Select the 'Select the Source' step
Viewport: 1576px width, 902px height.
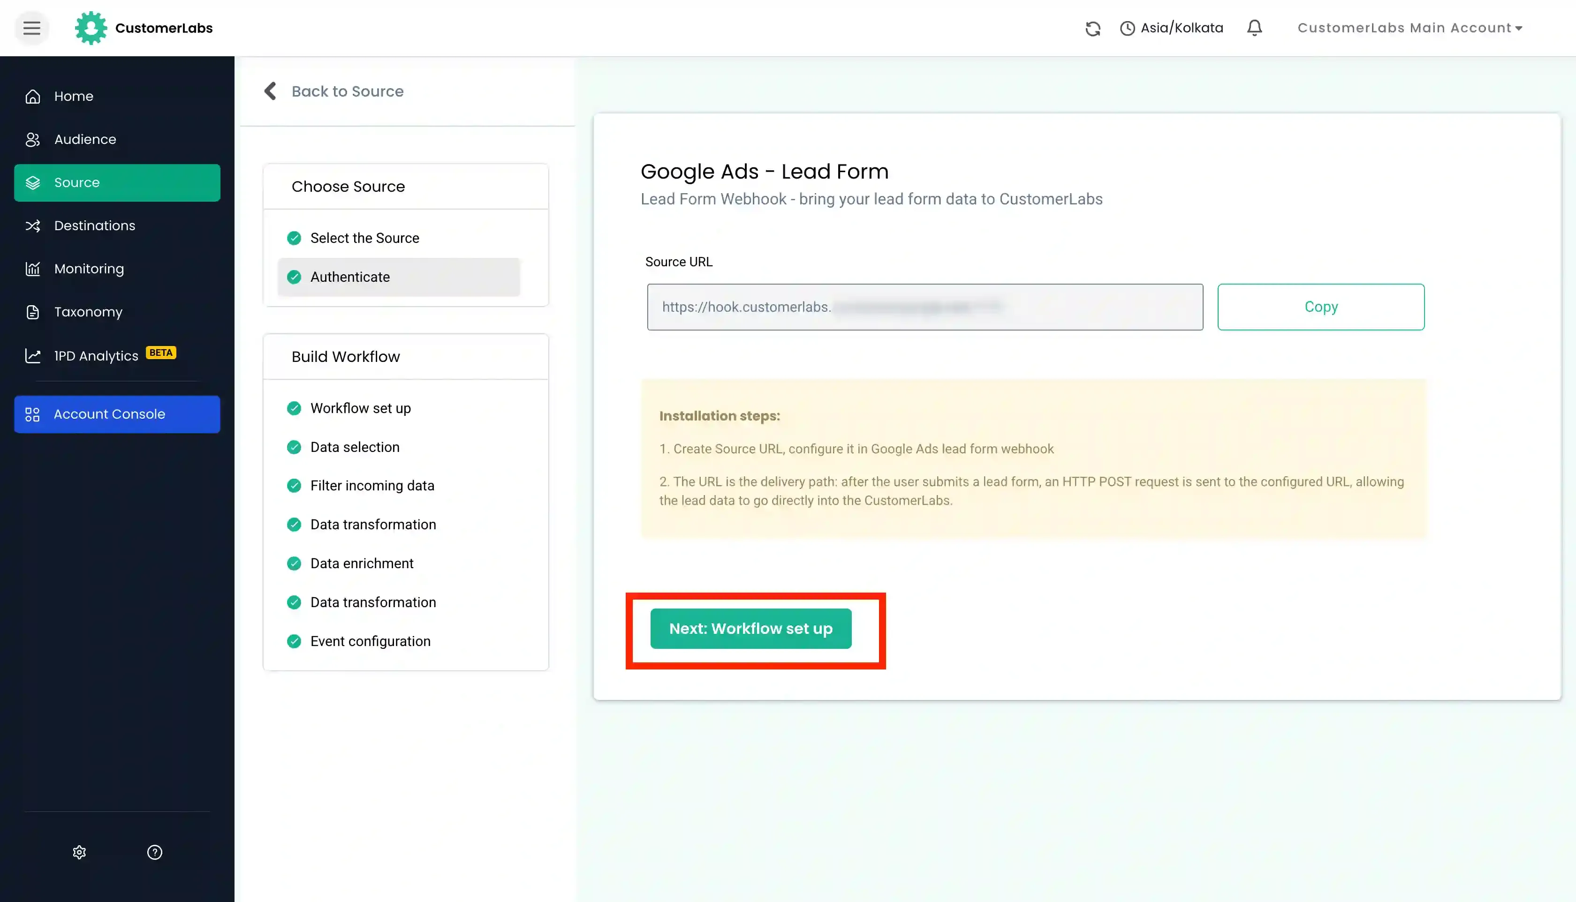(399, 238)
